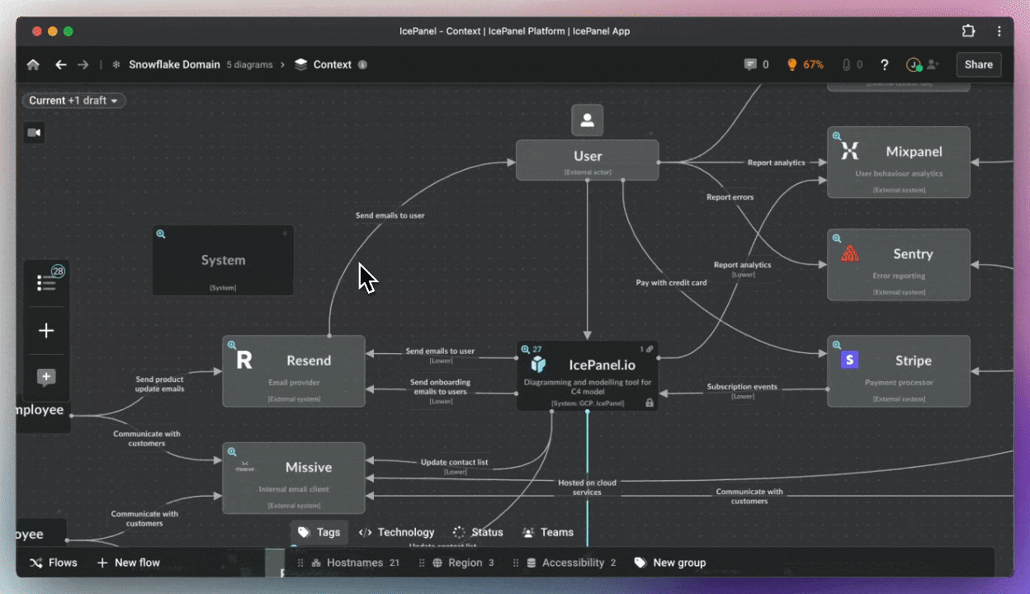The width and height of the screenshot is (1030, 594).
Task: Zoom into the Mixpanel system magnifier
Action: pyautogui.click(x=837, y=136)
